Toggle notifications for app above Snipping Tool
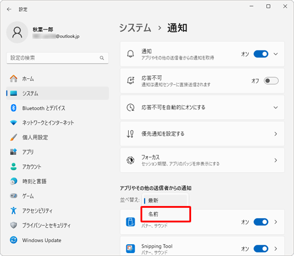 click(x=261, y=222)
